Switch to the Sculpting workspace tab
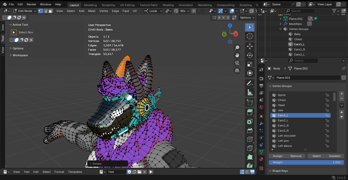The height and width of the screenshot is (180, 348). [x=108, y=5]
